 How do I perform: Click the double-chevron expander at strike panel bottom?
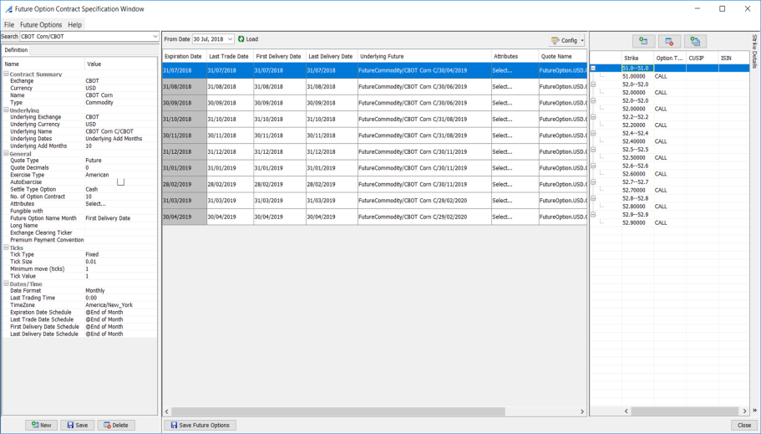pyautogui.click(x=754, y=411)
